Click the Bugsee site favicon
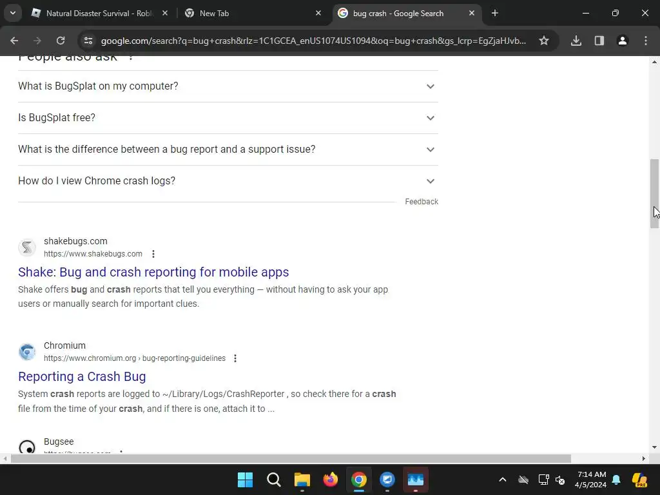The height and width of the screenshot is (495, 660). point(27,446)
